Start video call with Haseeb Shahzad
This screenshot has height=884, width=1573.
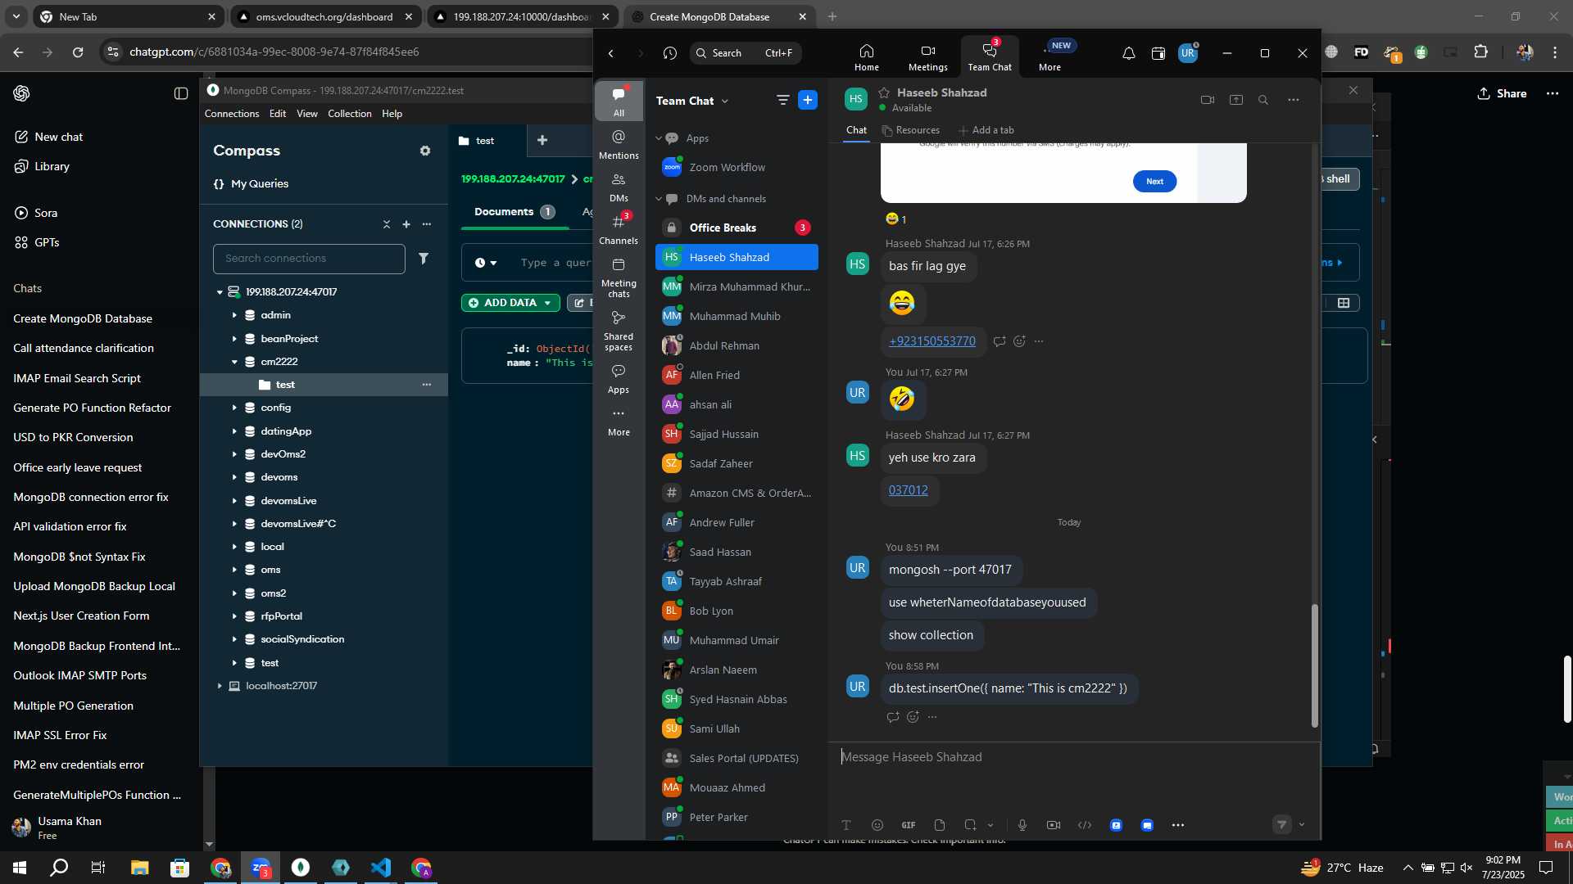point(1207,100)
